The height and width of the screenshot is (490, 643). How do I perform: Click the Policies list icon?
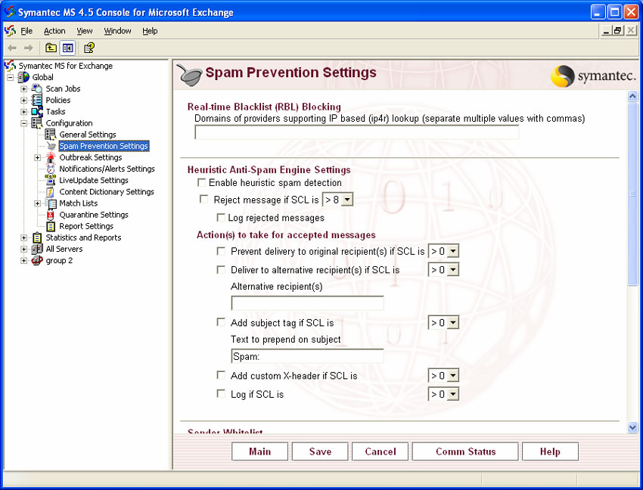click(37, 100)
